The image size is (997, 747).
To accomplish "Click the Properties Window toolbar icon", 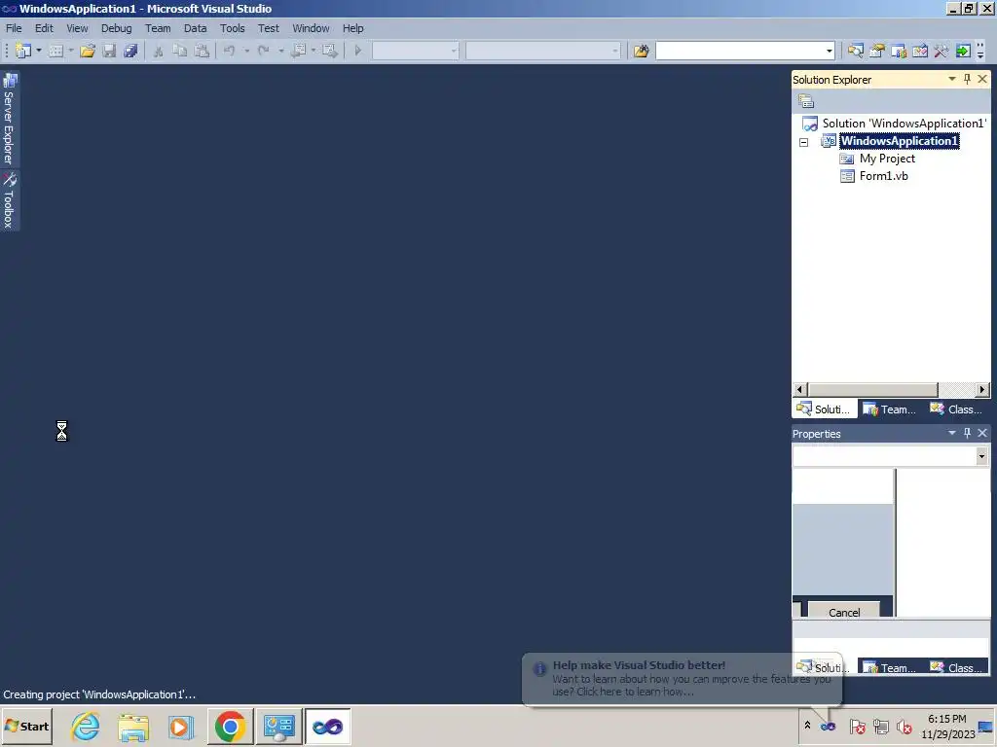I will [x=877, y=51].
